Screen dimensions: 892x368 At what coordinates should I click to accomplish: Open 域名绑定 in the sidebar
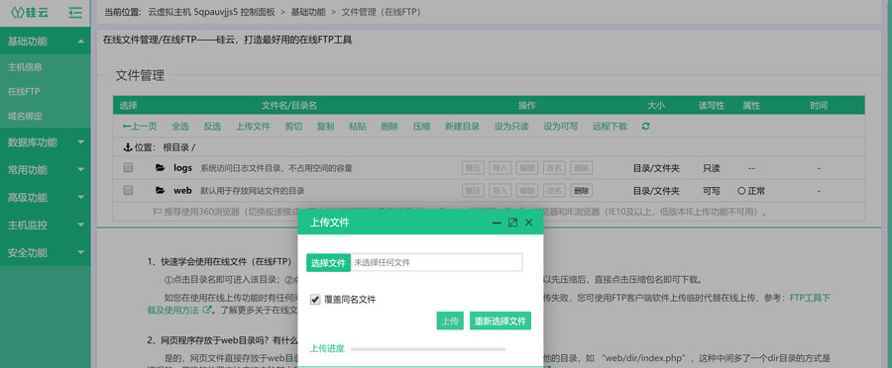coord(25,116)
